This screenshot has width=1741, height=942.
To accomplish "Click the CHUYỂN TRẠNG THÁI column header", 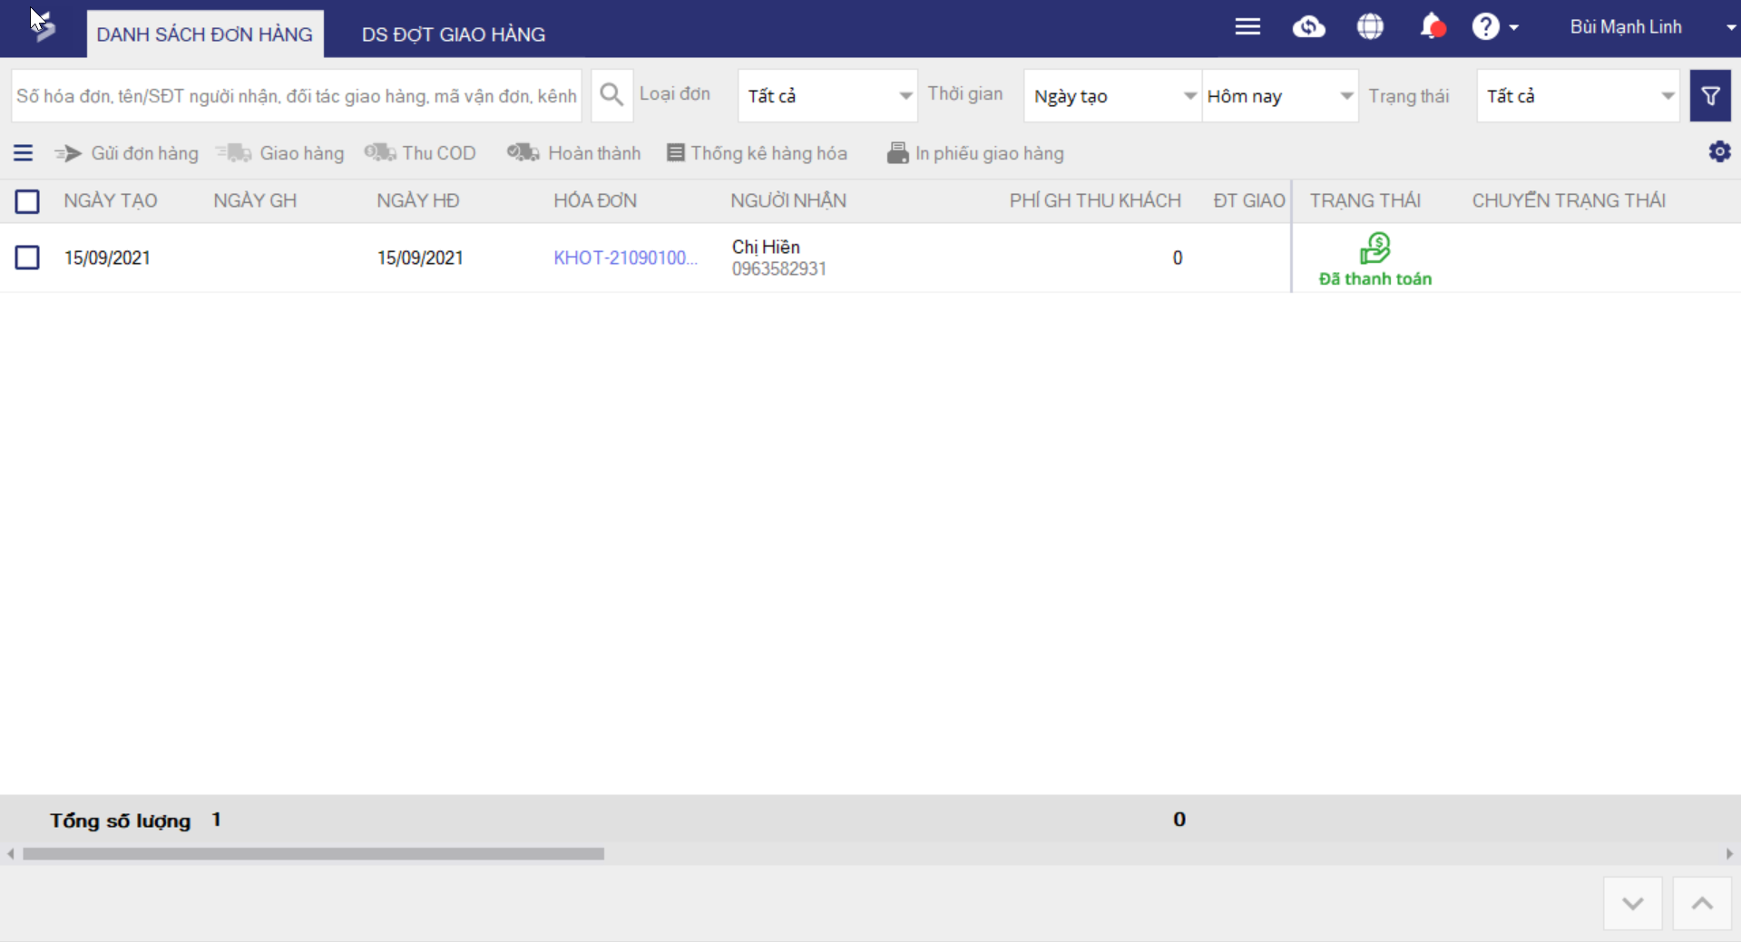I will [x=1569, y=200].
